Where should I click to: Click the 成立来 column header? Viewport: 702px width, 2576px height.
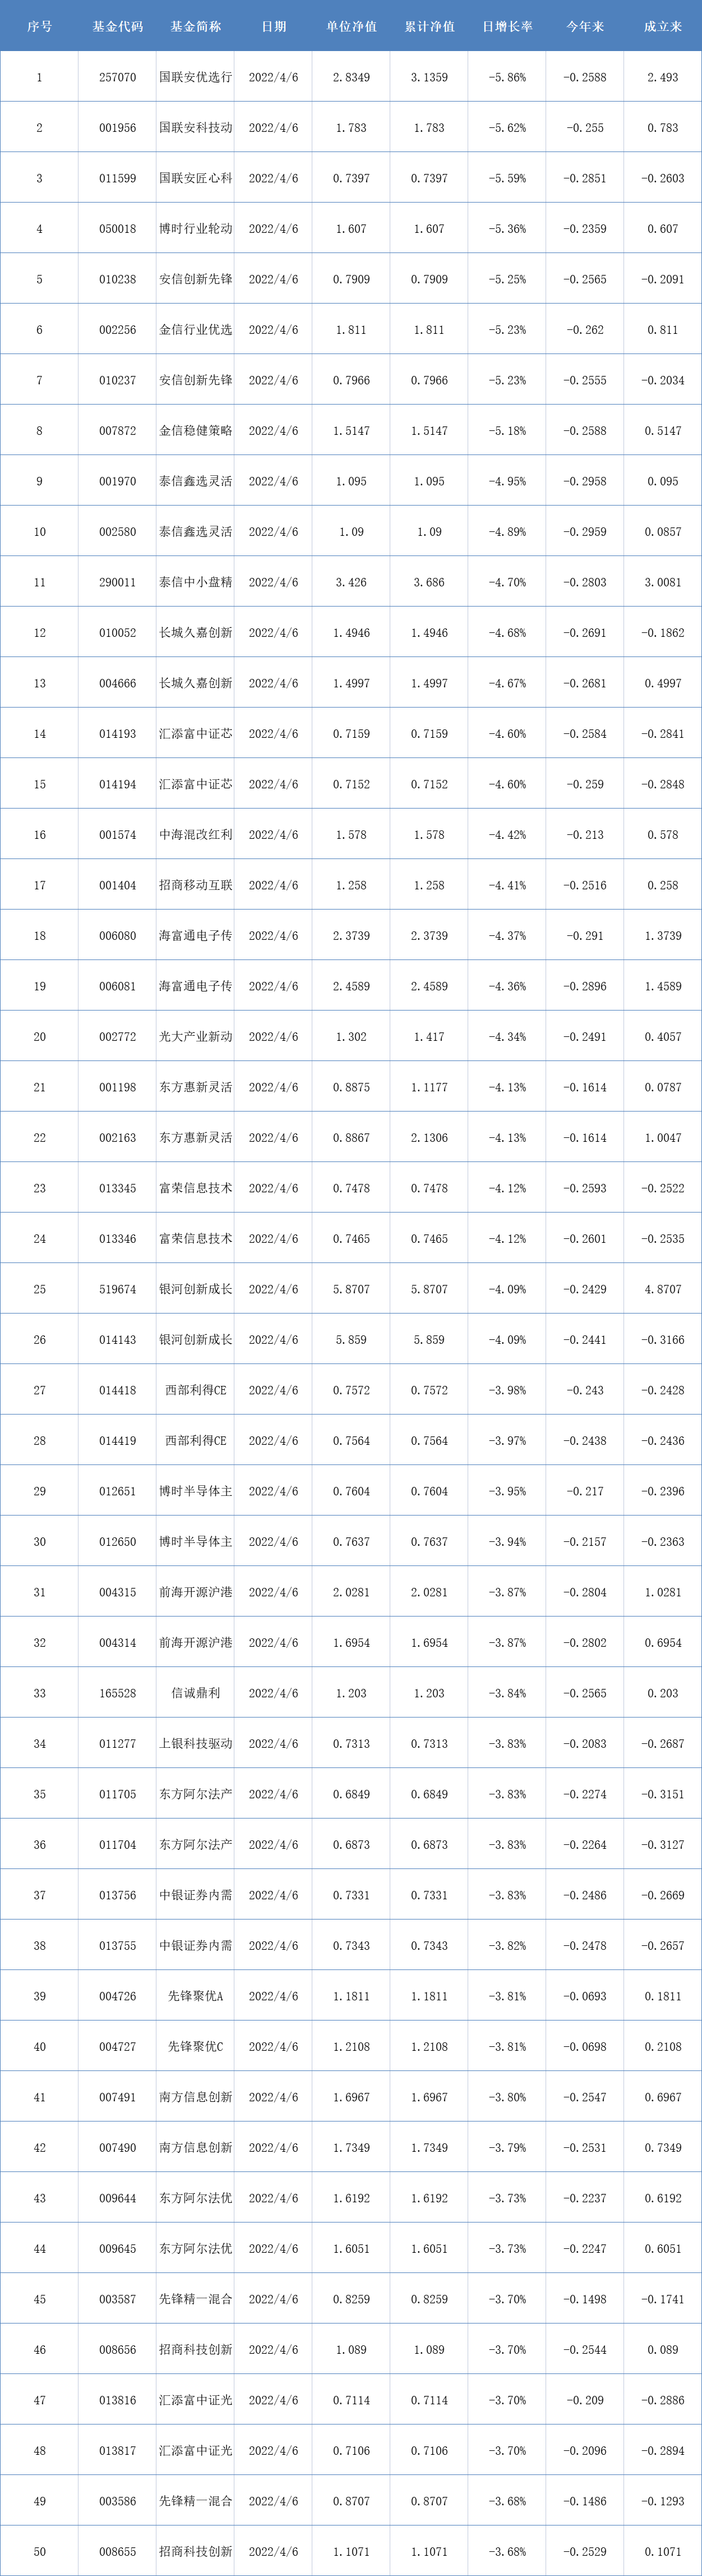point(663,26)
